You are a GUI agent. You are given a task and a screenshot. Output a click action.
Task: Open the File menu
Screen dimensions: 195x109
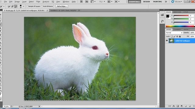[5, 2]
